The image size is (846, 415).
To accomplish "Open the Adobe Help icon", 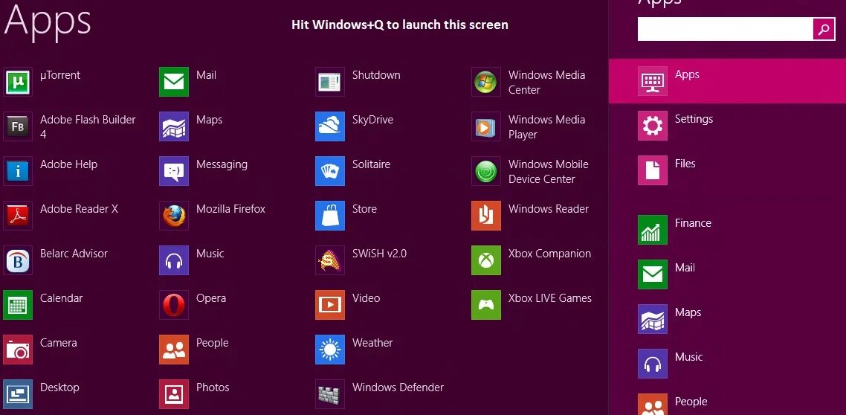I will pos(18,171).
